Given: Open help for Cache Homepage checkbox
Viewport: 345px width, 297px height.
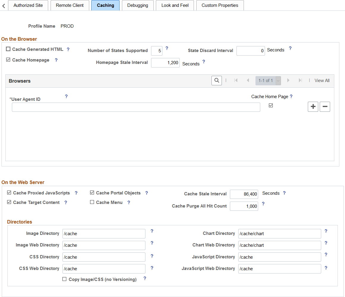Looking at the screenshot, I should [56, 60].
